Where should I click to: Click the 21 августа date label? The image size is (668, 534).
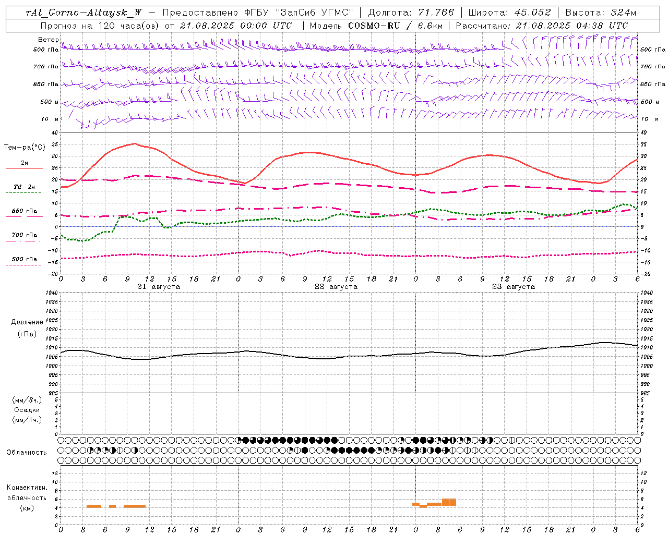pos(159,287)
